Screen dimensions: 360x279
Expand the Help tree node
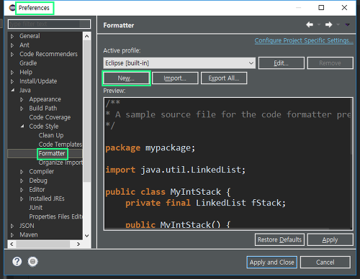(12, 73)
